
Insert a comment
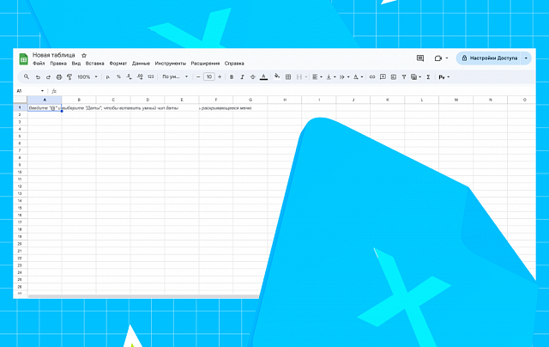pos(383,76)
